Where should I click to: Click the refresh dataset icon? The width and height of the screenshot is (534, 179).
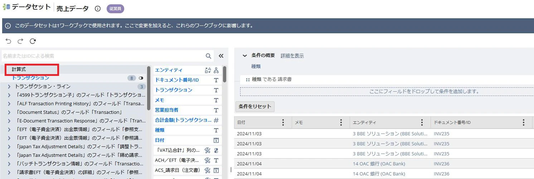[33, 41]
